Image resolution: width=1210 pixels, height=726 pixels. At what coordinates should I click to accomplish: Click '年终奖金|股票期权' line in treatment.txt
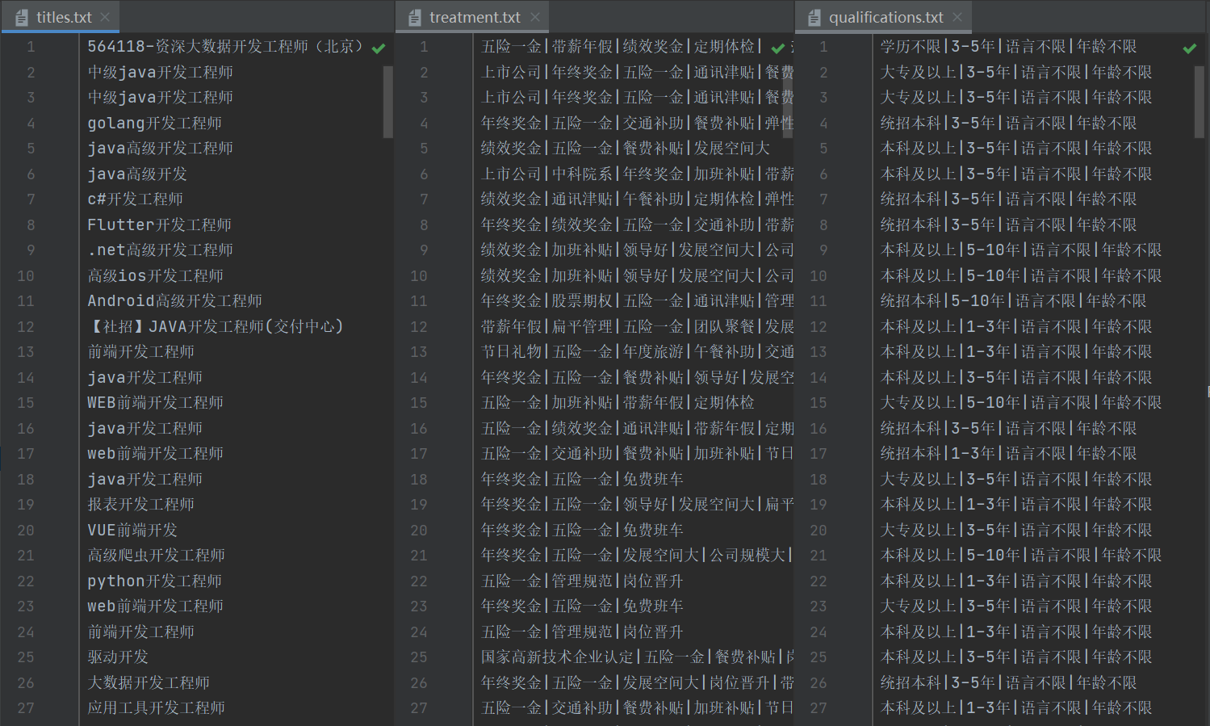(x=637, y=301)
